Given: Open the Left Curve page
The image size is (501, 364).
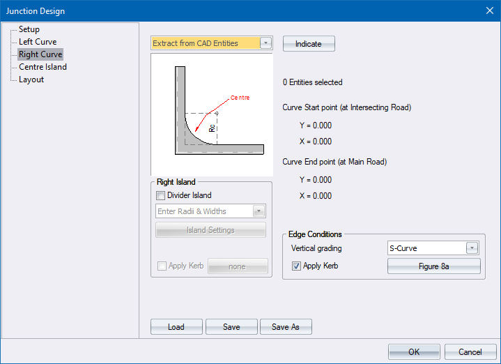Looking at the screenshot, I should (38, 42).
